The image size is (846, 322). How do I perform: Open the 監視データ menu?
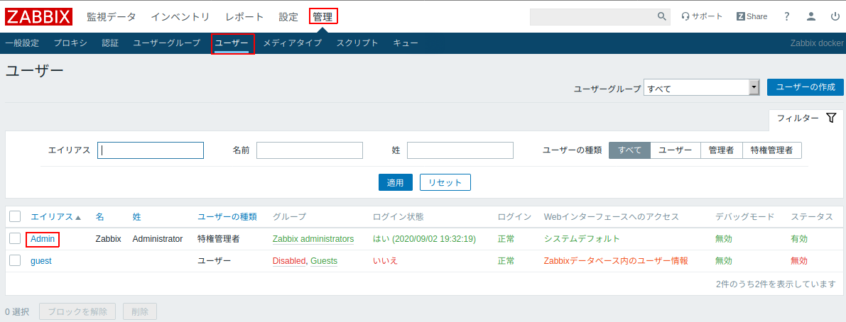[x=112, y=17]
